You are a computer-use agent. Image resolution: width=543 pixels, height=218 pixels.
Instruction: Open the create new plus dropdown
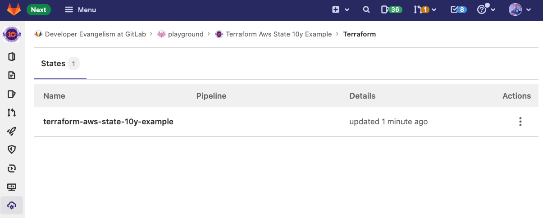(x=341, y=9)
